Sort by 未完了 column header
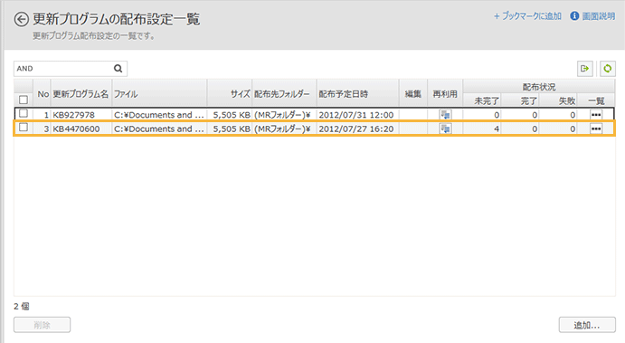 [x=482, y=100]
